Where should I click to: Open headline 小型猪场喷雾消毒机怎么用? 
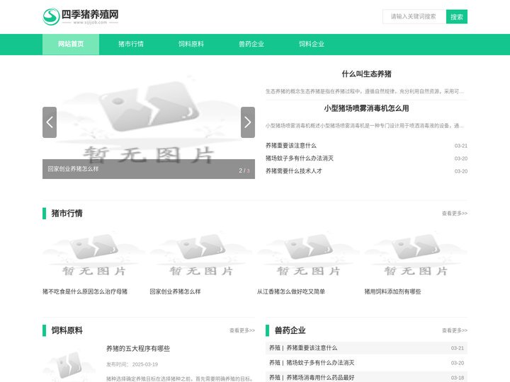366,108
